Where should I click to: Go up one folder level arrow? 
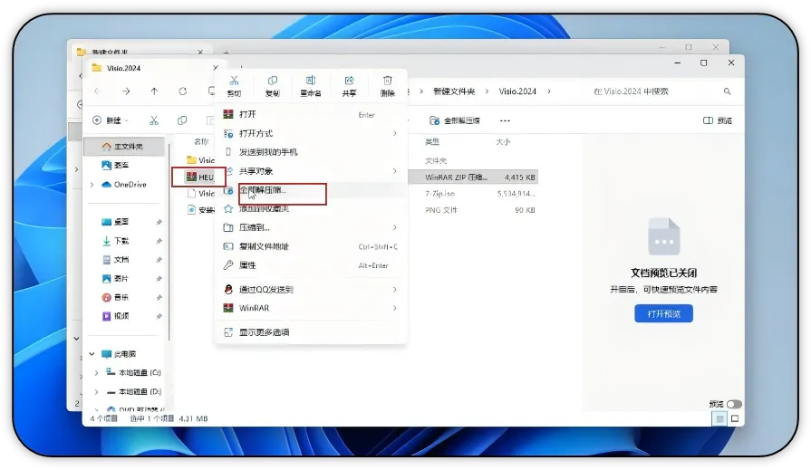point(154,91)
